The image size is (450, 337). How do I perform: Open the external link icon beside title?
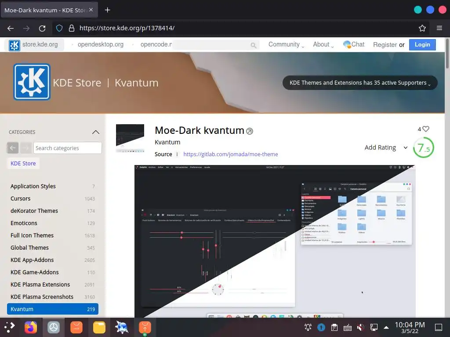pos(250,131)
